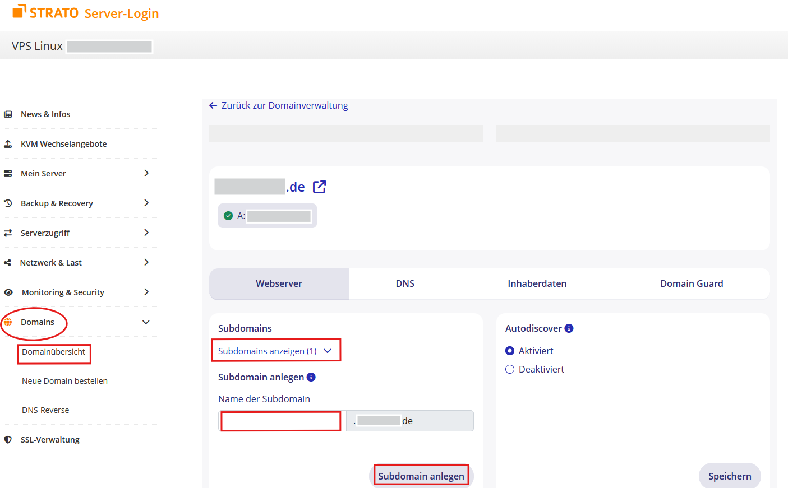Click the info icon next to Subdomain anlegen

pyautogui.click(x=311, y=377)
